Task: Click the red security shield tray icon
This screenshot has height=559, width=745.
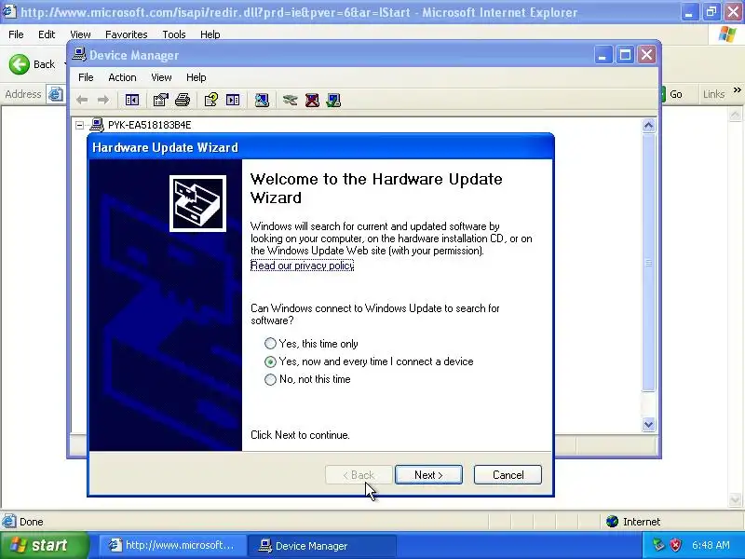Action: point(676,545)
